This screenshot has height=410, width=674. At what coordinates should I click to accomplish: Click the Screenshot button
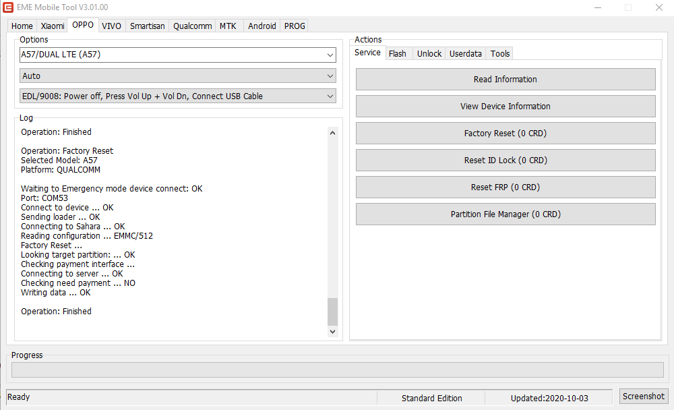pos(644,397)
